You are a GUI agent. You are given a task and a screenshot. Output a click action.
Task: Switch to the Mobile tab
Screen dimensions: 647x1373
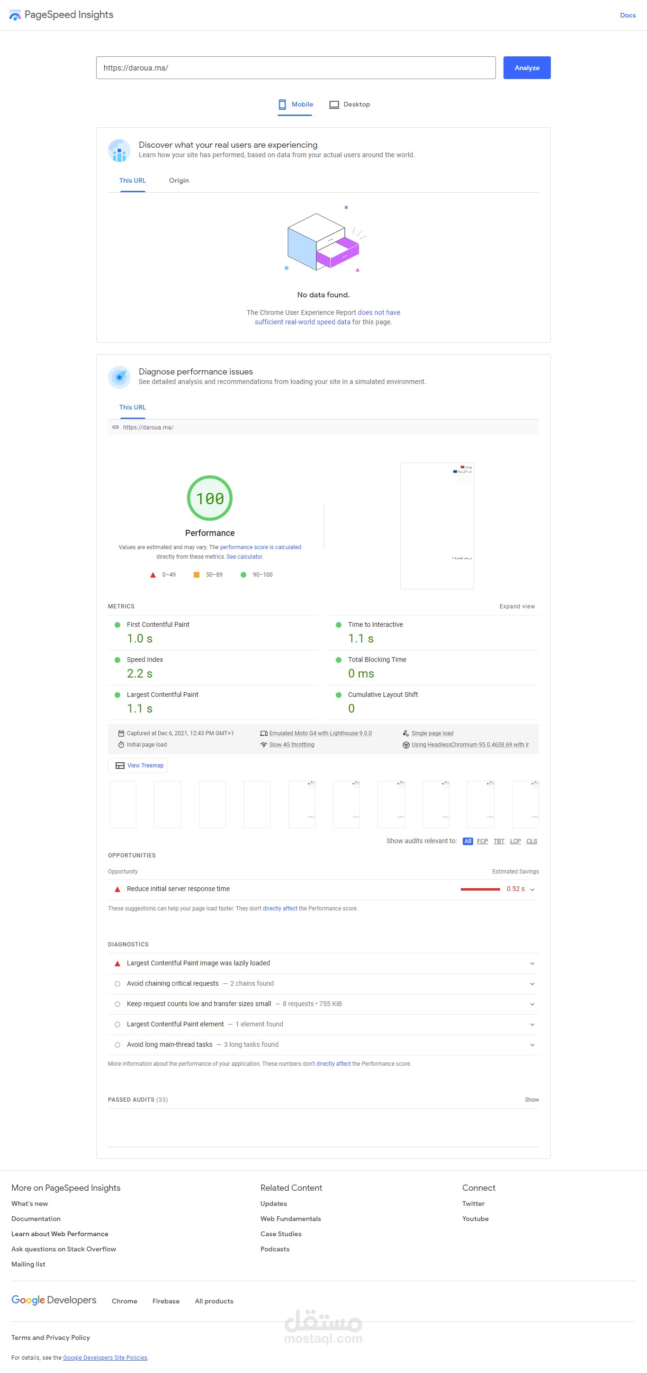click(x=296, y=105)
